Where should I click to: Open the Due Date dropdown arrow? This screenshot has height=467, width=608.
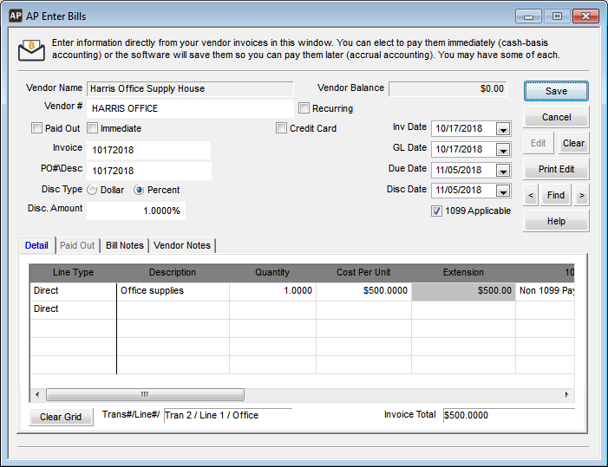pos(502,170)
